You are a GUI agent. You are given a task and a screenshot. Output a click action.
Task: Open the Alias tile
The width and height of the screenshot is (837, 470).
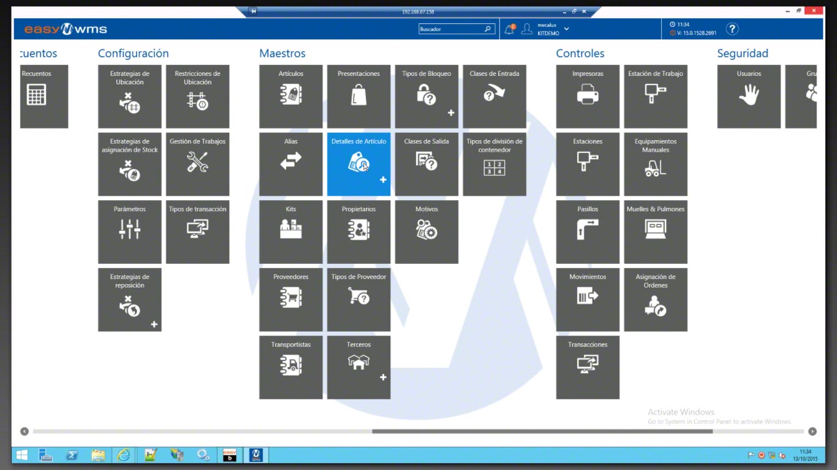pyautogui.click(x=291, y=165)
